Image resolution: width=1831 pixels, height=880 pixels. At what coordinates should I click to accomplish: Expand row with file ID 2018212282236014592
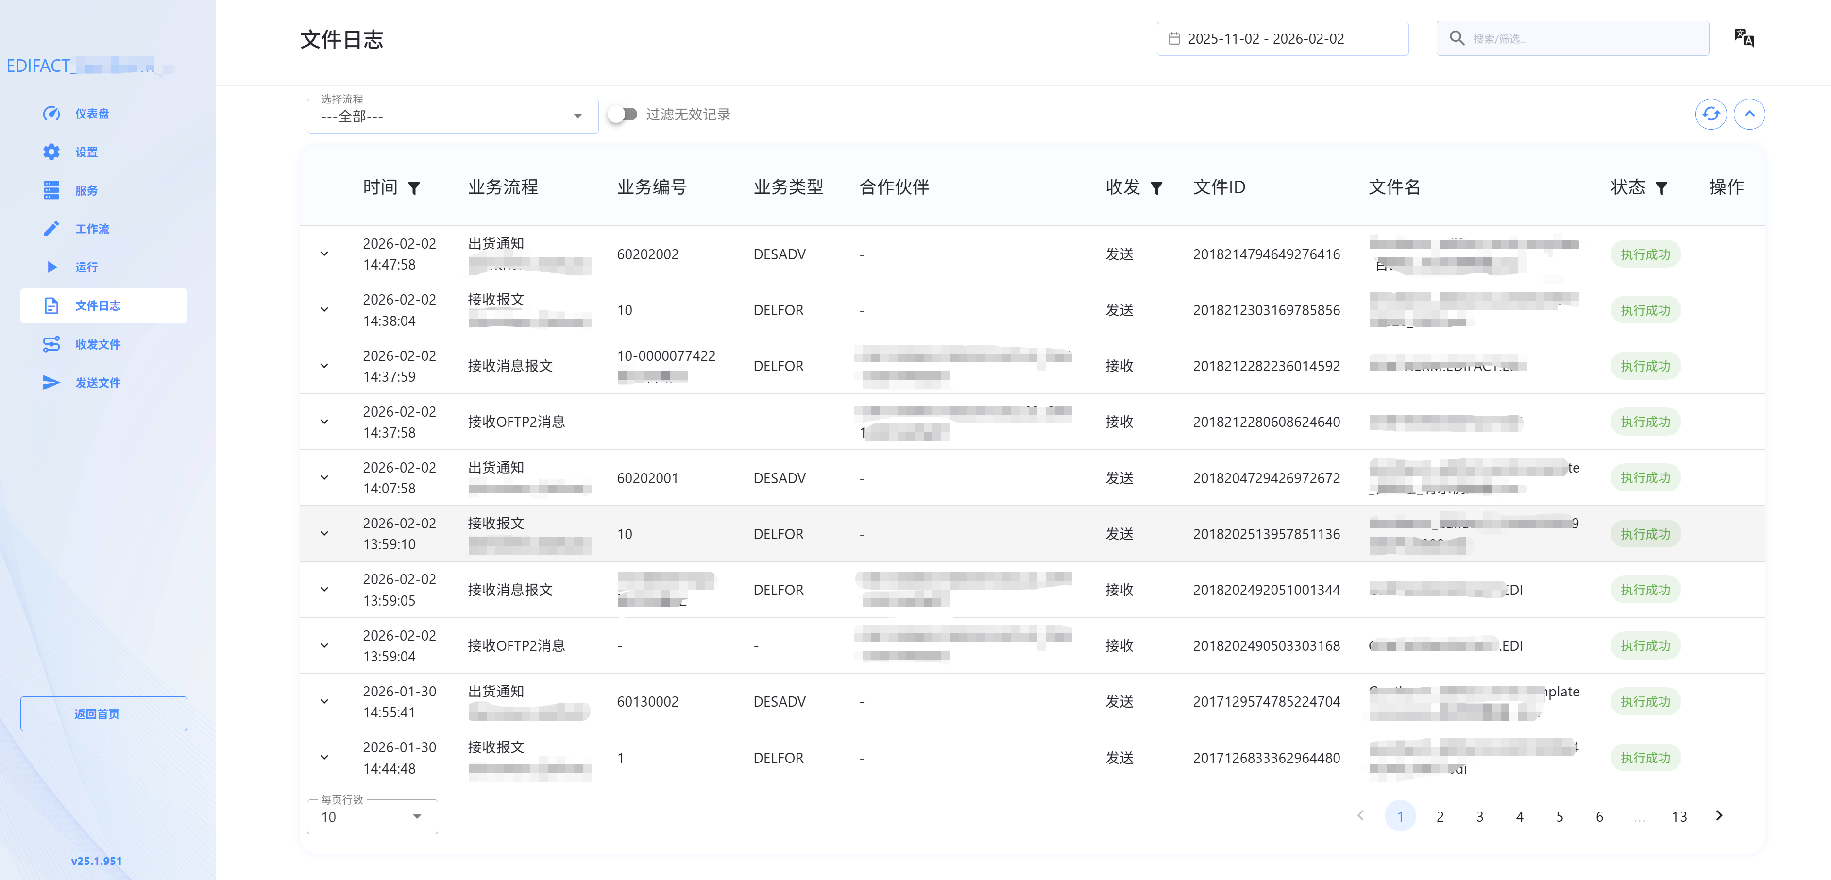(x=324, y=366)
